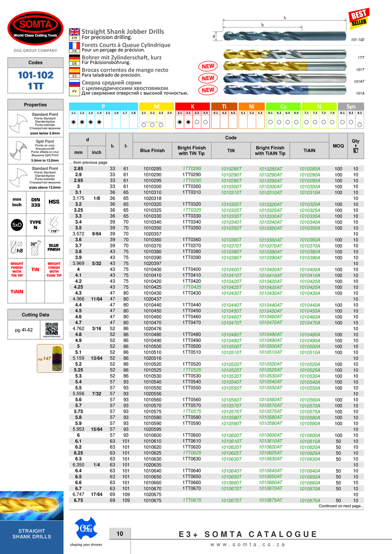Image resolution: width=392 pixels, height=554 pixels.
Task: Open the QR code for appsomta.co.za
Action: point(52,329)
